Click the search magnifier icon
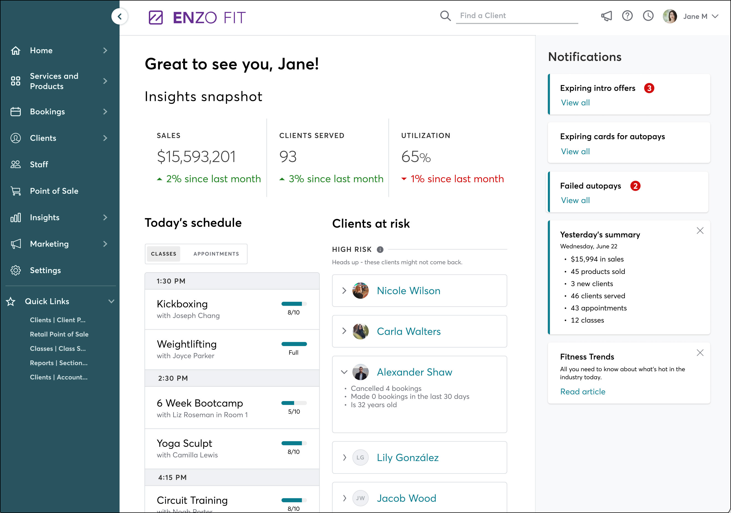 (x=445, y=16)
